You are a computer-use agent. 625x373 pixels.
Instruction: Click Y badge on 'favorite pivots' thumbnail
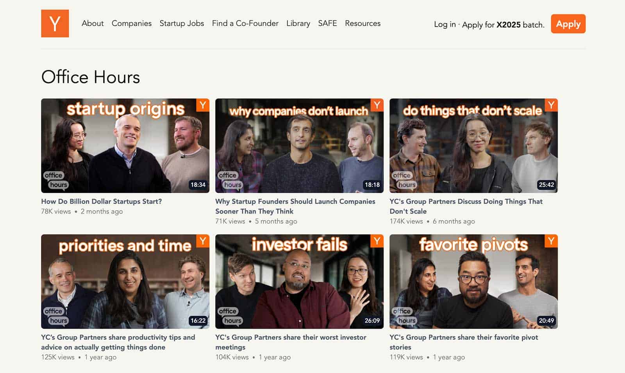(x=551, y=241)
